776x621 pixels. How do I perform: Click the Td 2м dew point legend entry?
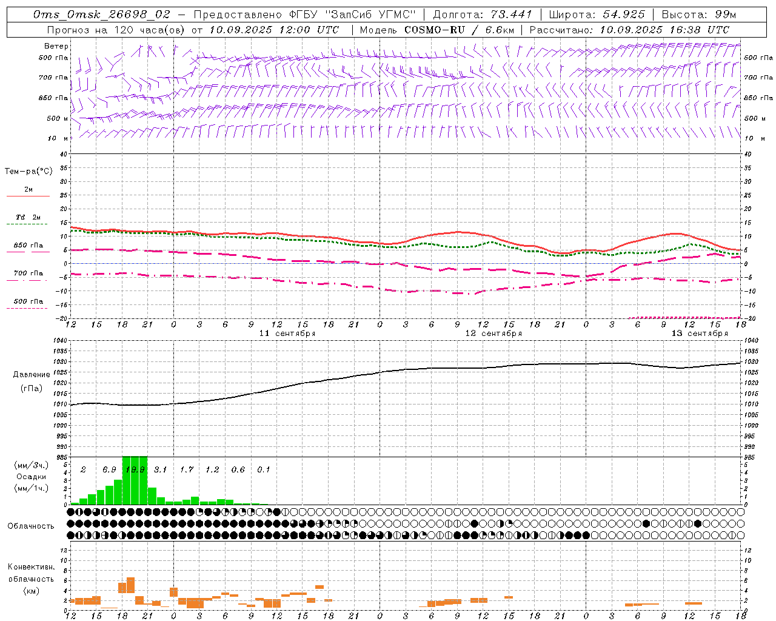28,217
